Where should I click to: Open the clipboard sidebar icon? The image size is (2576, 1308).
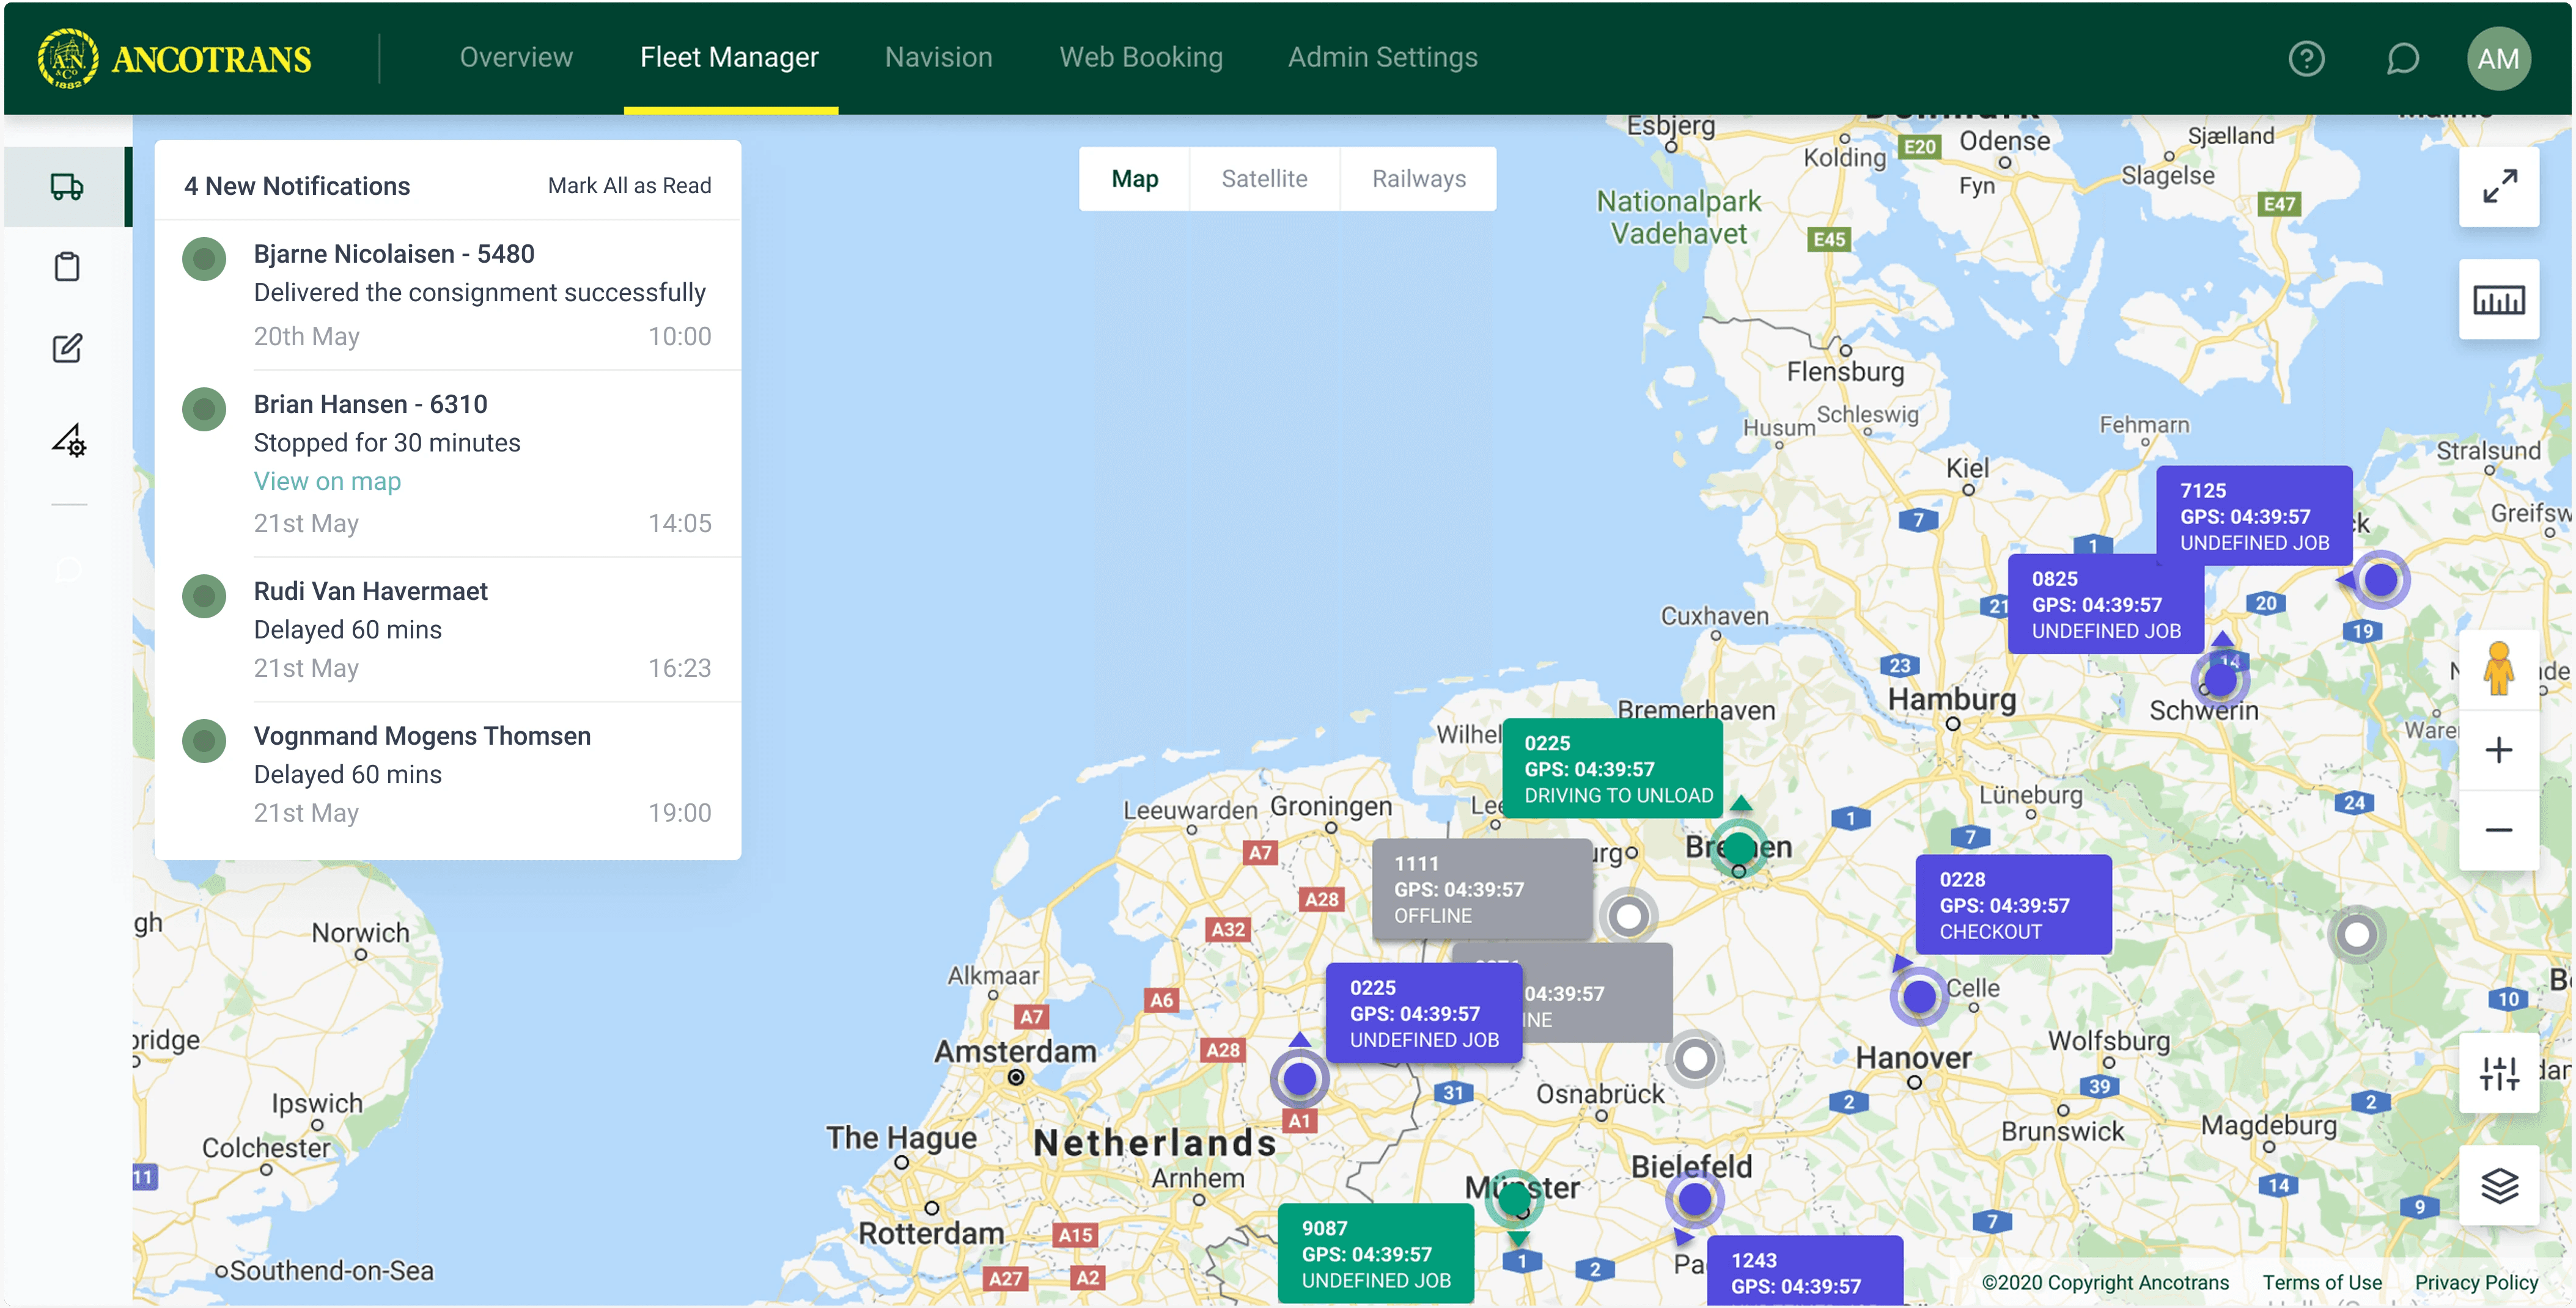coord(67,267)
